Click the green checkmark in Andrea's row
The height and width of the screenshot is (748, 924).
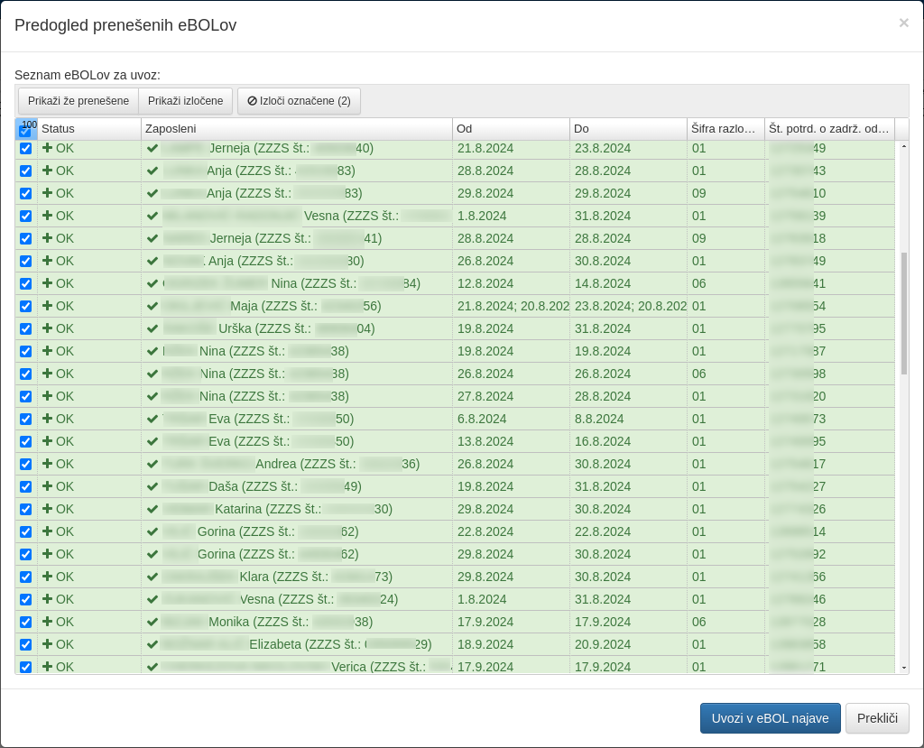(x=152, y=464)
